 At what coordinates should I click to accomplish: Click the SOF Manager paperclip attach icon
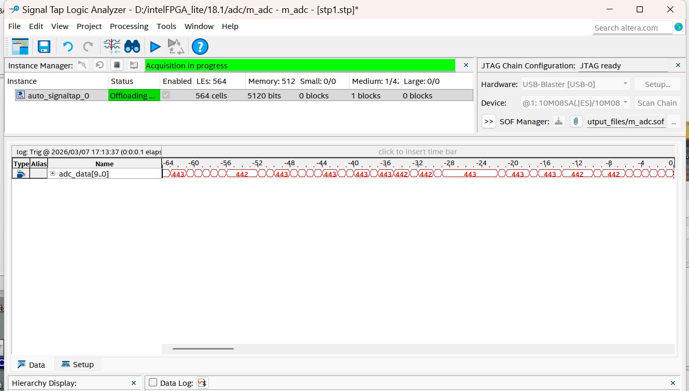pyautogui.click(x=575, y=121)
